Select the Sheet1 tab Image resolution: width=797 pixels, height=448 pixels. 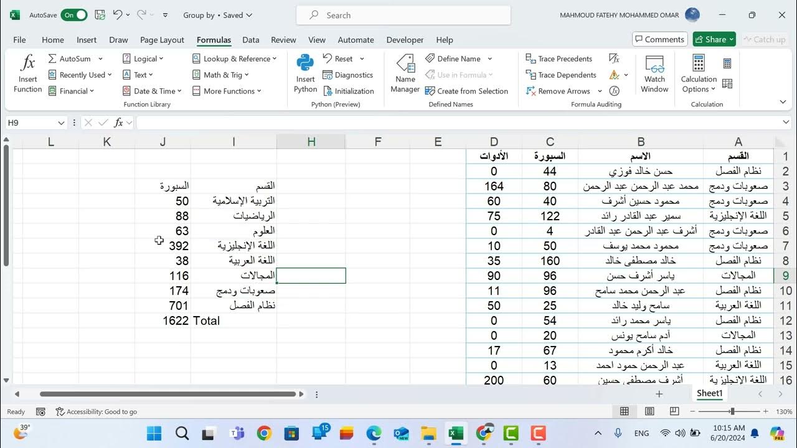pos(709,393)
